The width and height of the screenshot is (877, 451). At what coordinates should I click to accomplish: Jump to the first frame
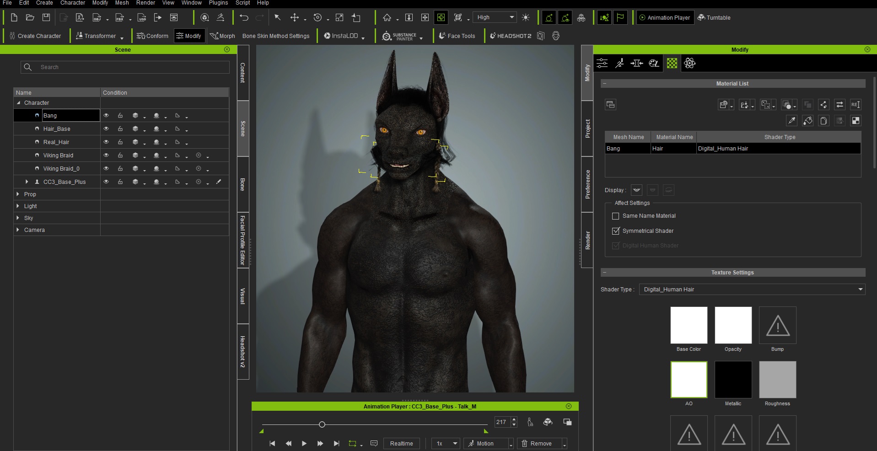(x=272, y=443)
